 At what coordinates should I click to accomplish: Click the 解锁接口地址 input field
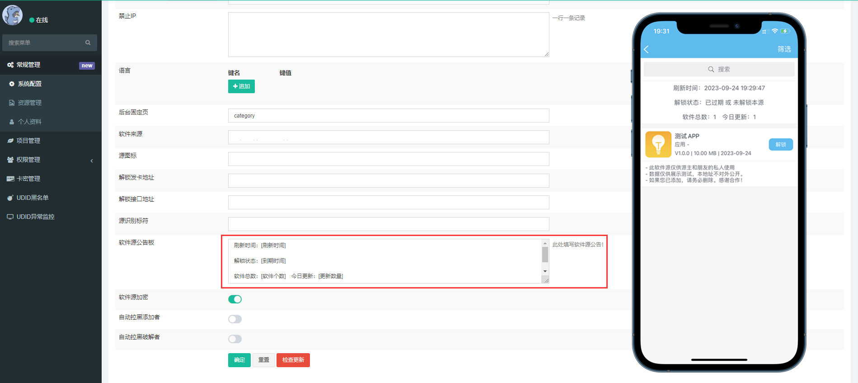pyautogui.click(x=389, y=203)
